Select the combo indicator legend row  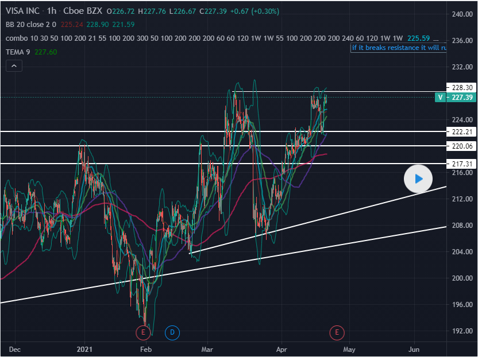click(x=16, y=38)
